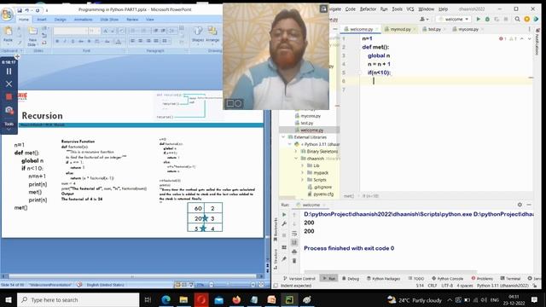Select welcome.py in the project tree
The width and height of the screenshot is (546, 307).
tap(311, 130)
